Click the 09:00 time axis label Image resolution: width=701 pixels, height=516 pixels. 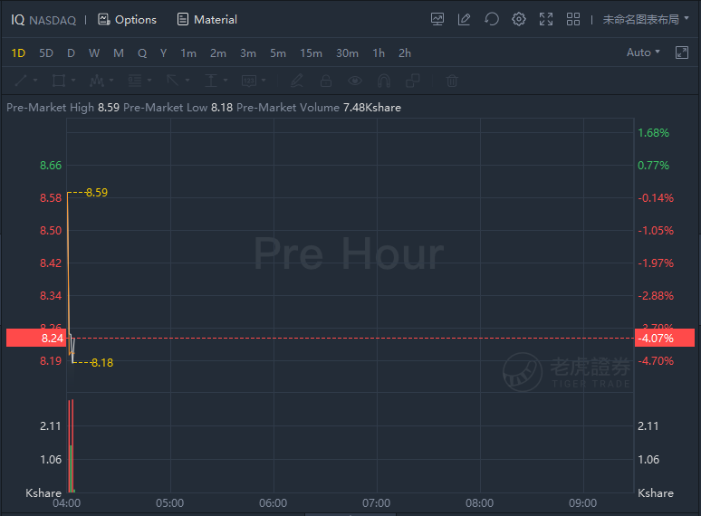tap(582, 503)
